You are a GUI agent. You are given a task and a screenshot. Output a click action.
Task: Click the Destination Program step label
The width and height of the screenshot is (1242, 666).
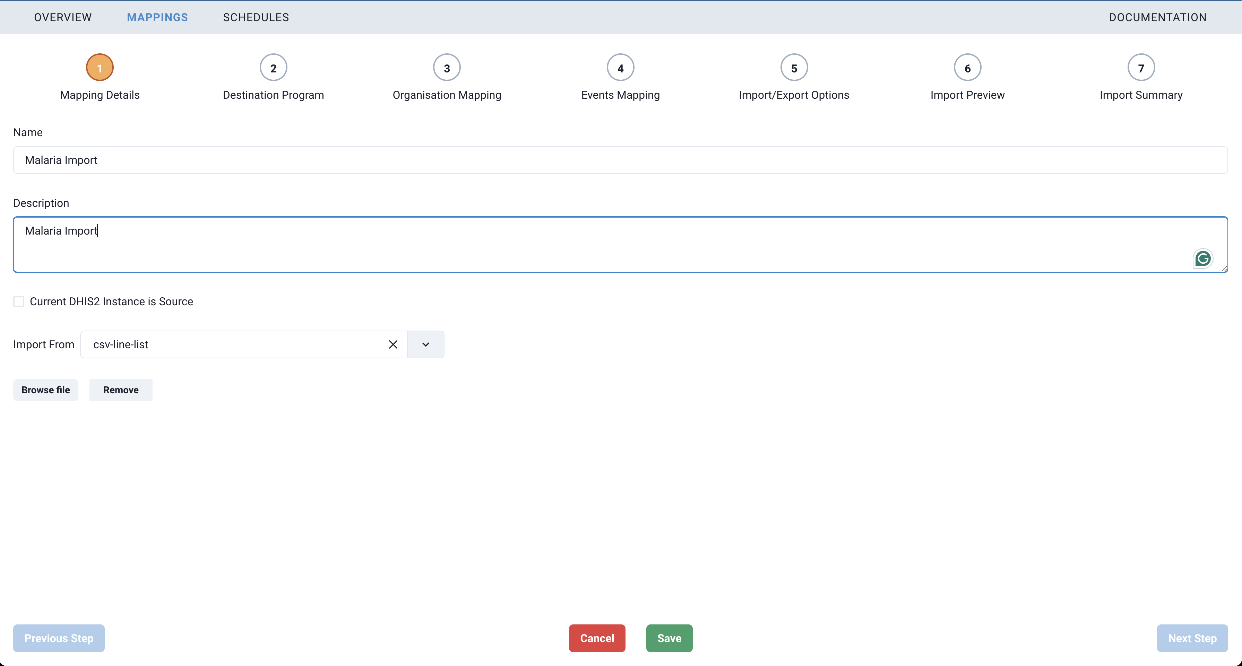(273, 95)
